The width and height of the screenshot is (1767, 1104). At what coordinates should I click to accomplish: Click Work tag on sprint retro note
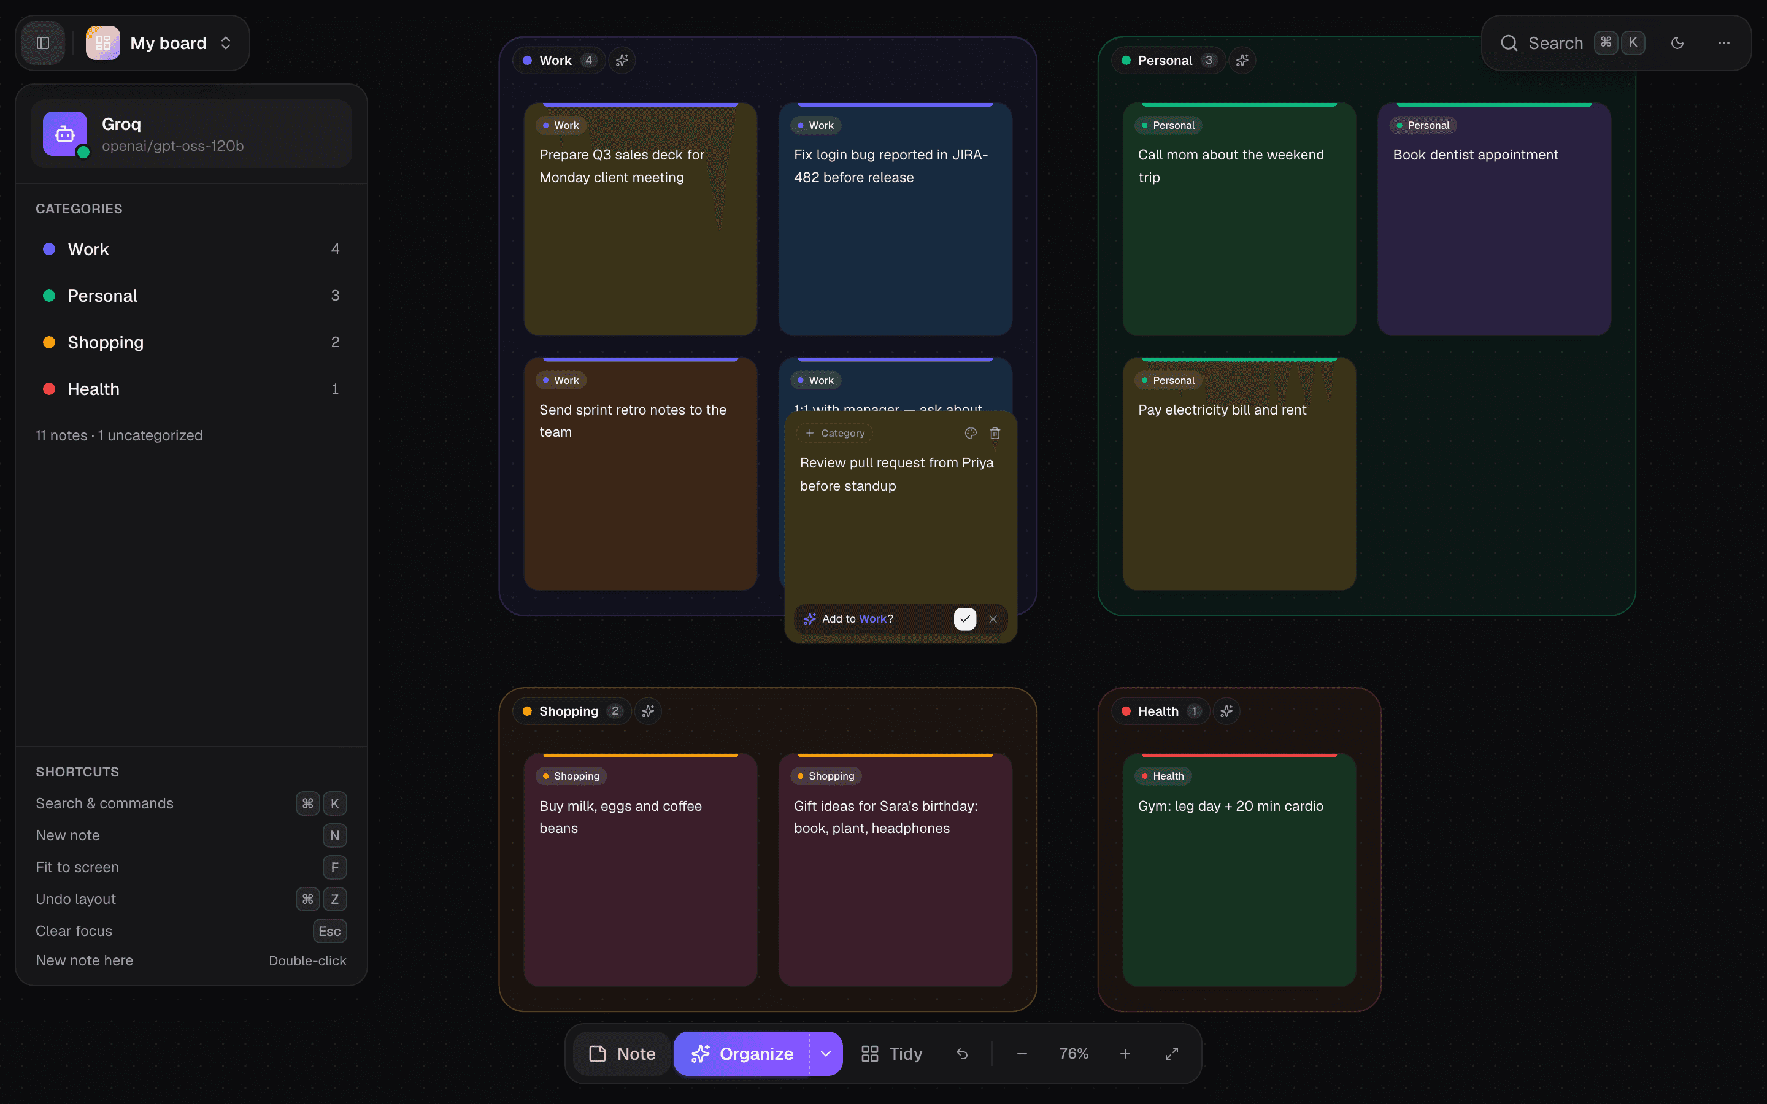(x=561, y=380)
